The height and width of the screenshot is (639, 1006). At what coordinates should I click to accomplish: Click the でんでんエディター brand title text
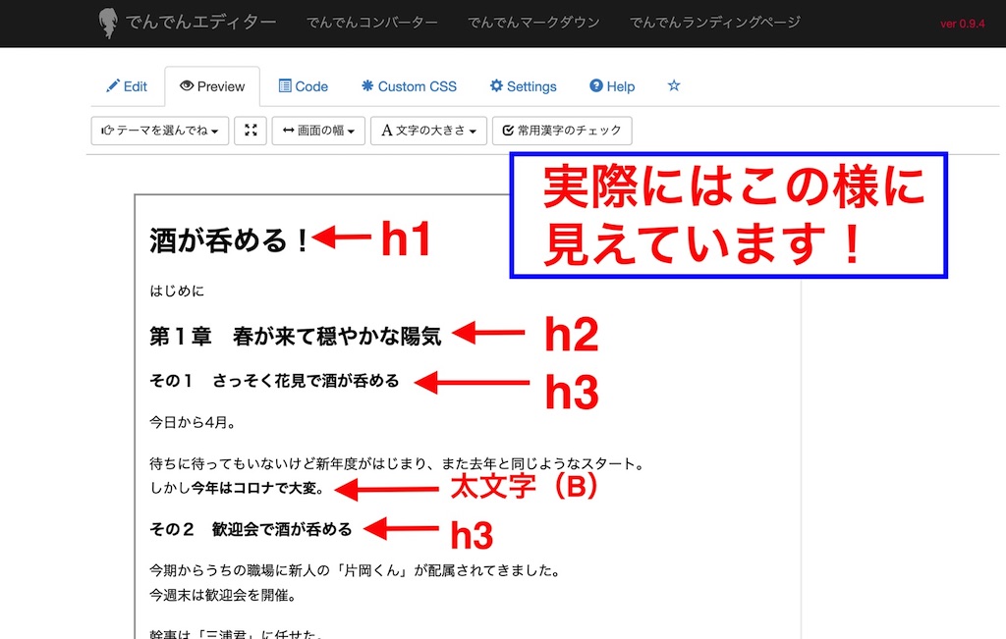(x=201, y=23)
